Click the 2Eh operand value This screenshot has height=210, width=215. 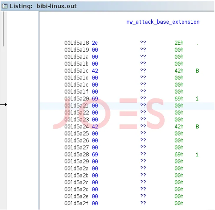[179, 43]
